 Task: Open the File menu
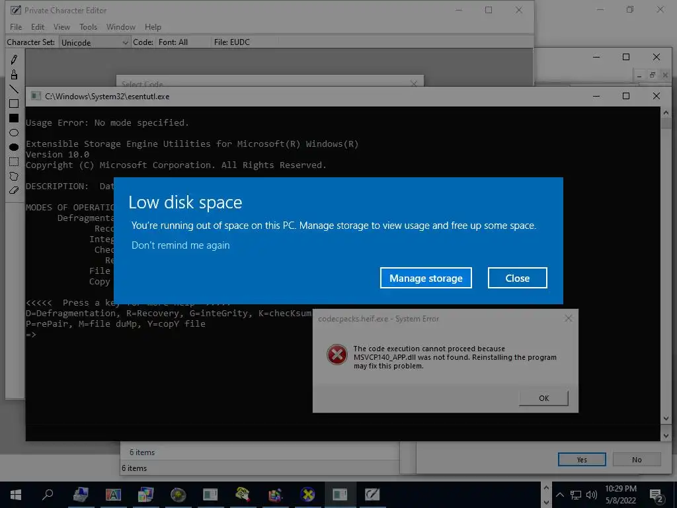[x=16, y=26]
